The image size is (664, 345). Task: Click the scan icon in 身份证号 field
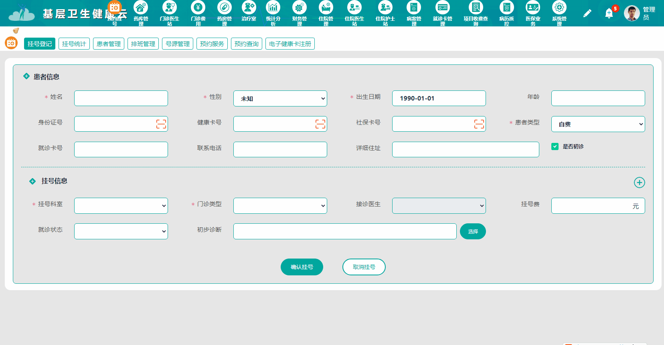coord(161,124)
